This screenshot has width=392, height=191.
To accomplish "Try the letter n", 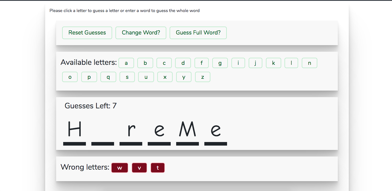I will [x=309, y=63].
